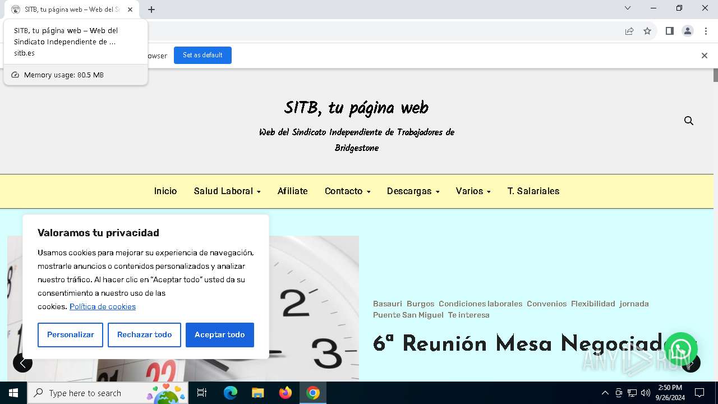Screen dimensions: 718x404
Task: Click Aceptar todo button
Action: [x=220, y=334]
